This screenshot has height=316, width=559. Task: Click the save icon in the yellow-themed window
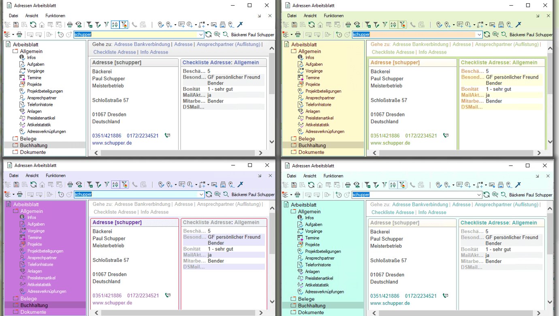point(294,25)
